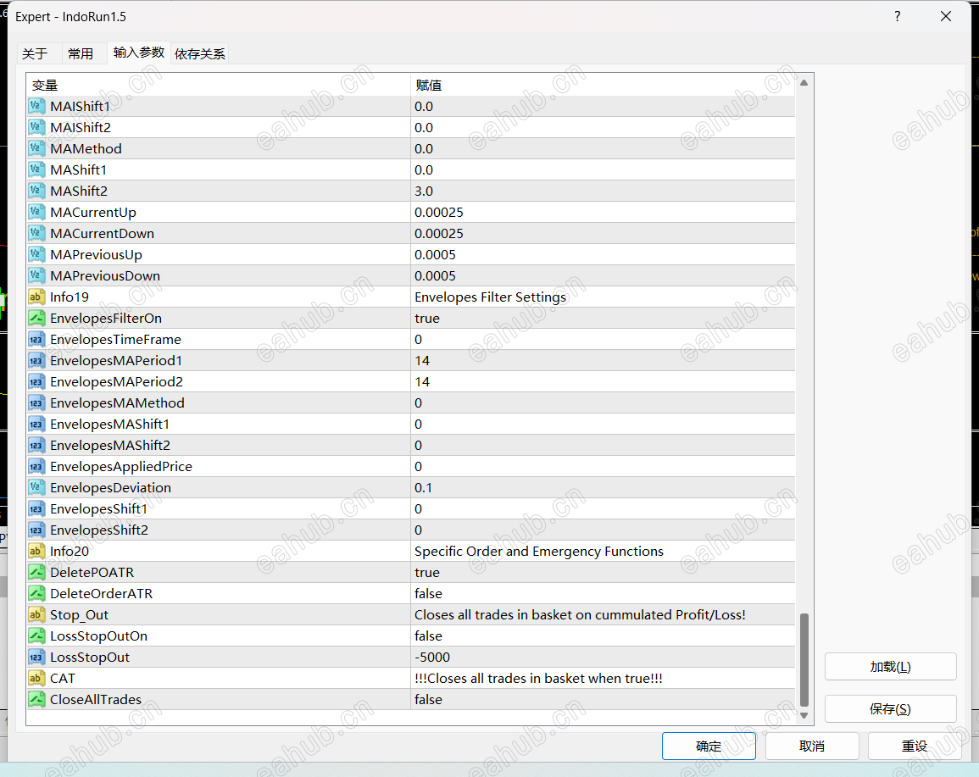Click the scrollbar down arrow
This screenshot has width=979, height=777.
click(x=804, y=716)
